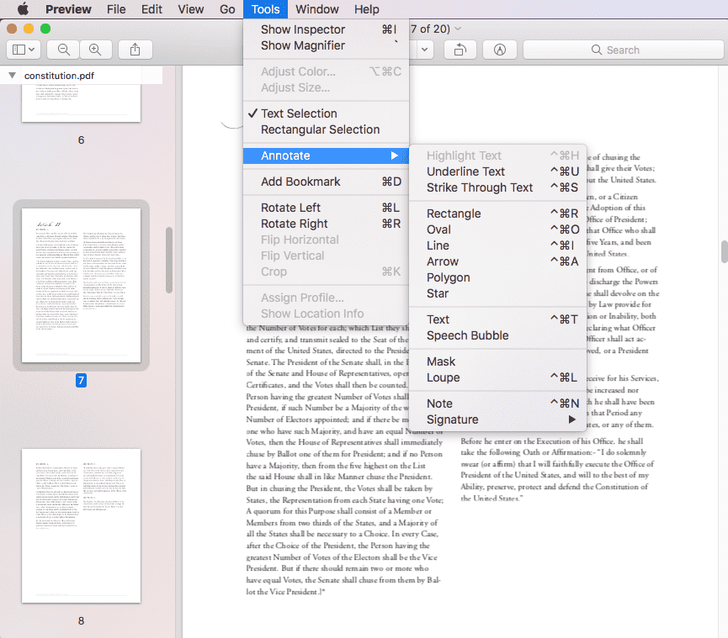Click the vertical scrollbar
This screenshot has width=728, height=638.
tap(722, 252)
